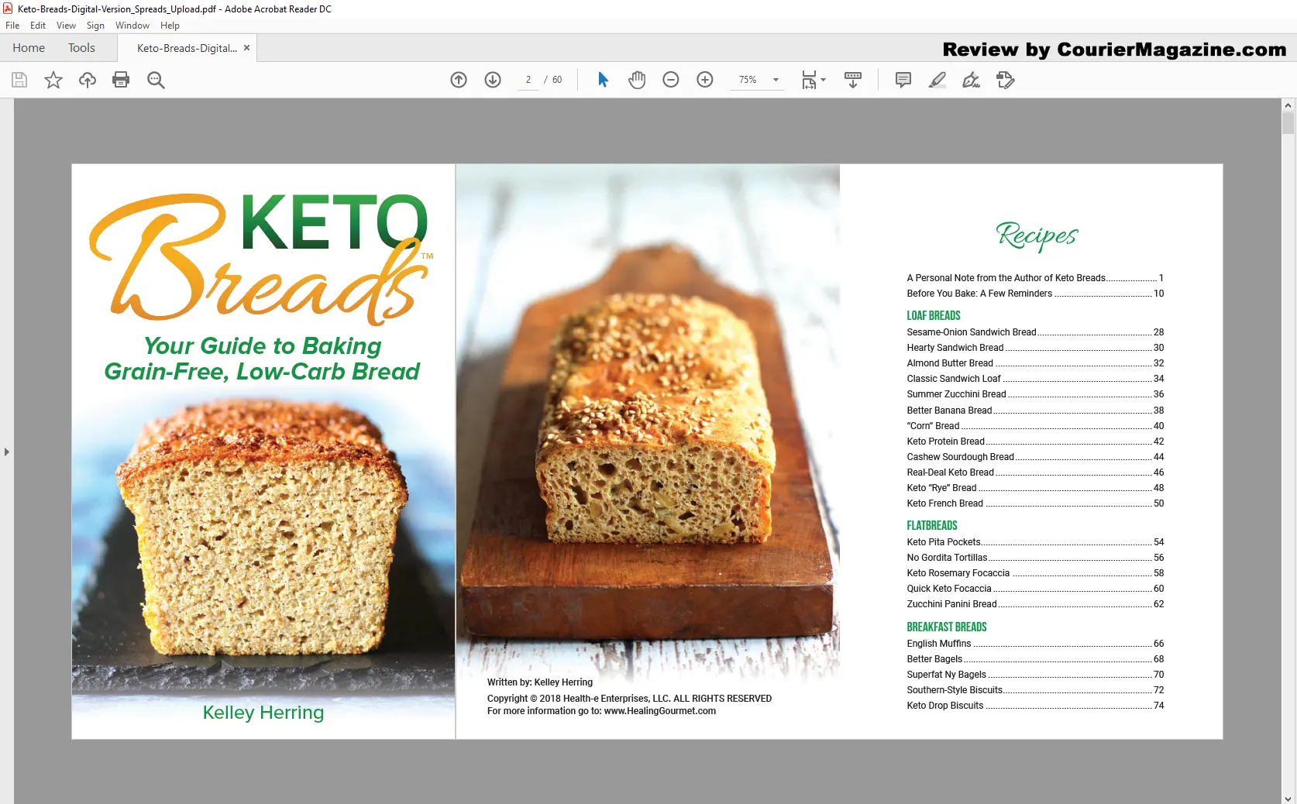Click 'No Gordita Tortillas' contents entry
The image size is (1297, 804).
click(x=1035, y=558)
